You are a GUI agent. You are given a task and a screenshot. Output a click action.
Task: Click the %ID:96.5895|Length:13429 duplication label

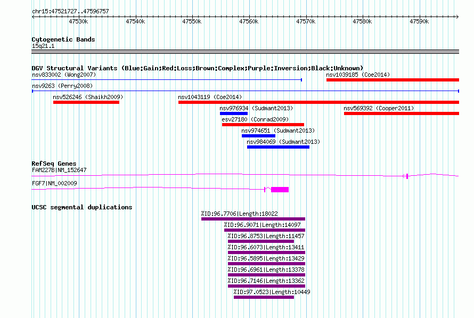(266, 258)
